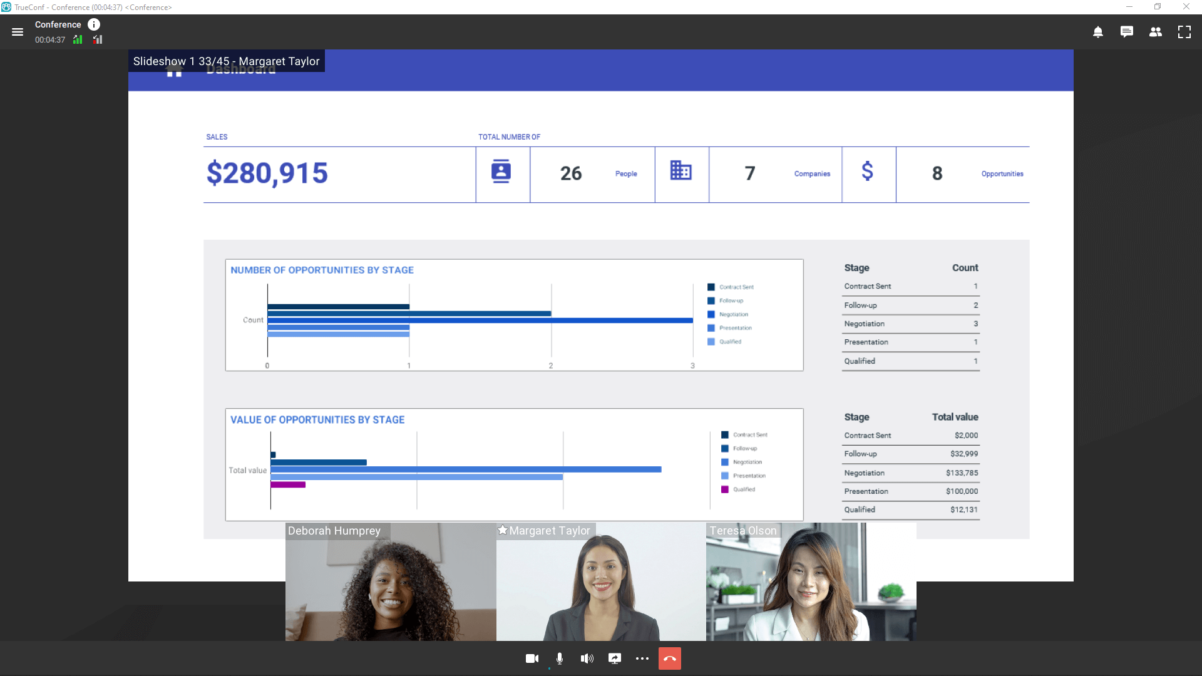Open more call options with the ellipsis
The height and width of the screenshot is (676, 1202).
click(642, 658)
